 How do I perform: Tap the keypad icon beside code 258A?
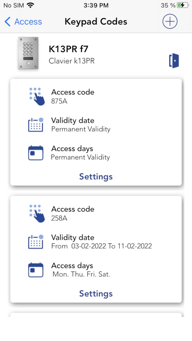36,213
